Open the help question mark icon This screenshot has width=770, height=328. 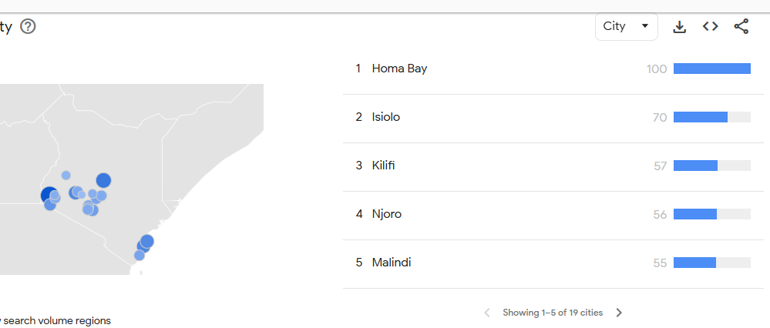pyautogui.click(x=29, y=27)
